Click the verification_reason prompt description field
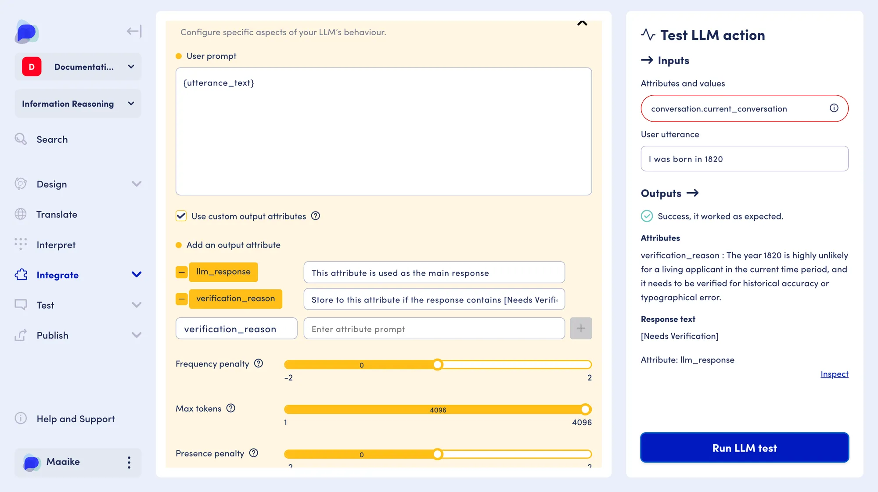Screen dimensions: 878x492 pyautogui.click(x=434, y=299)
